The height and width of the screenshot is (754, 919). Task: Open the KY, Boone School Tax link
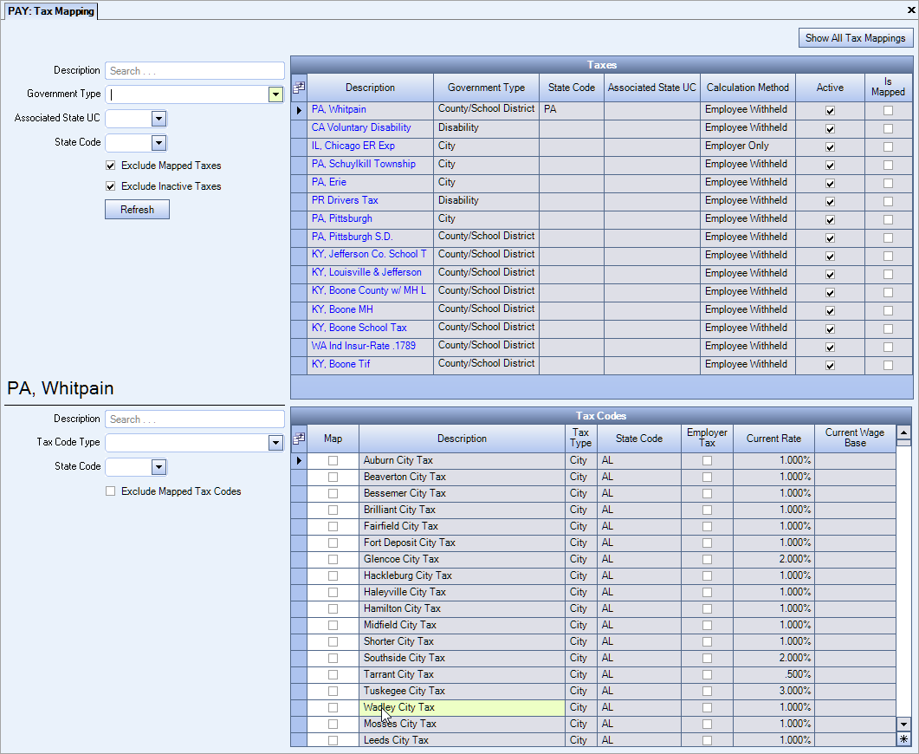point(359,328)
